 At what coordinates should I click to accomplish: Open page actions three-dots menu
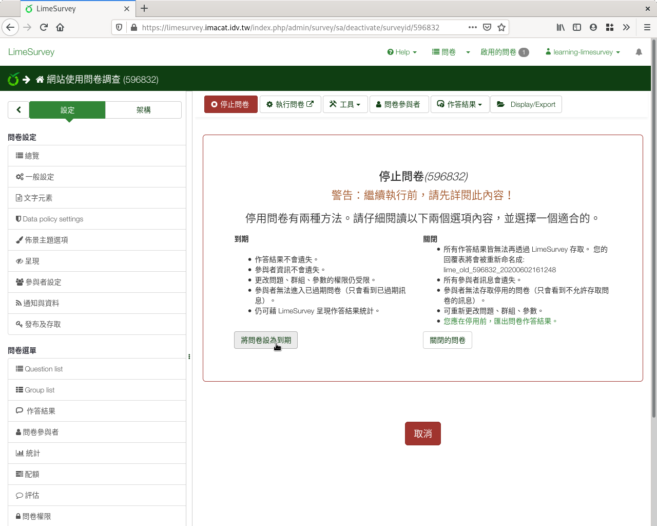[473, 27]
